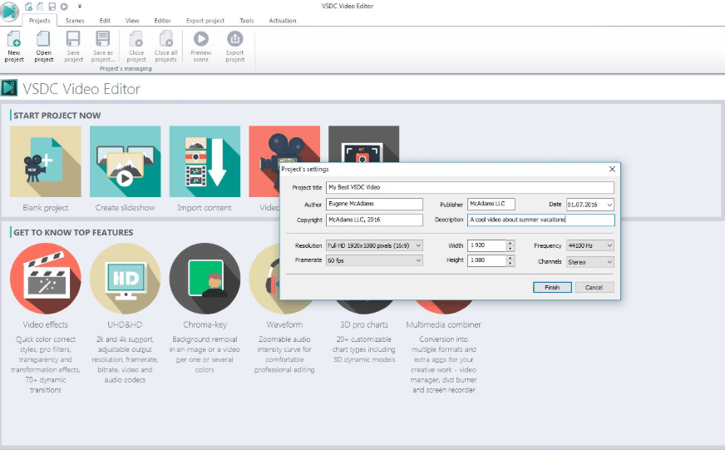Click the UHD&HD label text

[125, 324]
